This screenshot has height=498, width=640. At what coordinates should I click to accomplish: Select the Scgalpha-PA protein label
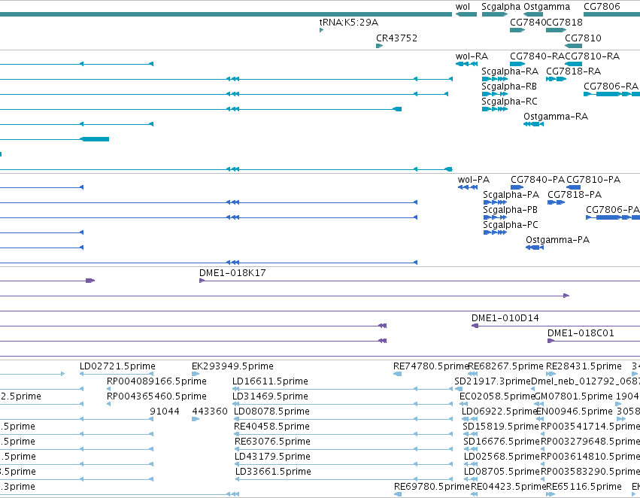click(x=511, y=195)
